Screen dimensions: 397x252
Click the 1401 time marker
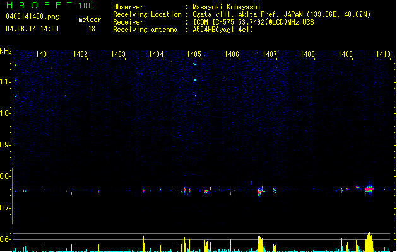(43, 54)
